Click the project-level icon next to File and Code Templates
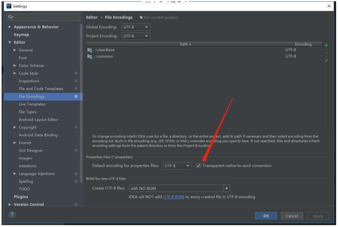Viewport: 338px width, 227px height. 76,89
